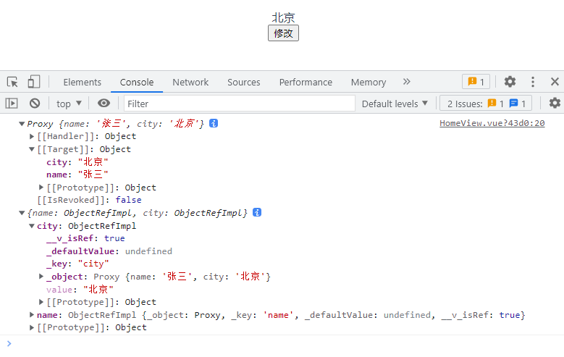Click the info icon beside Proxy object

click(214, 124)
